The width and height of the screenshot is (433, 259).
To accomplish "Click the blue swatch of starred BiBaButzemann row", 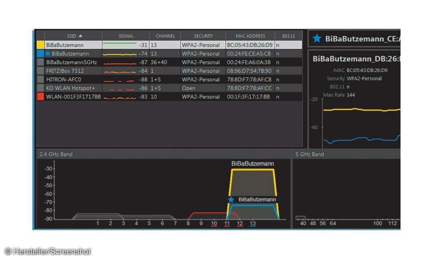I will click(x=40, y=54).
